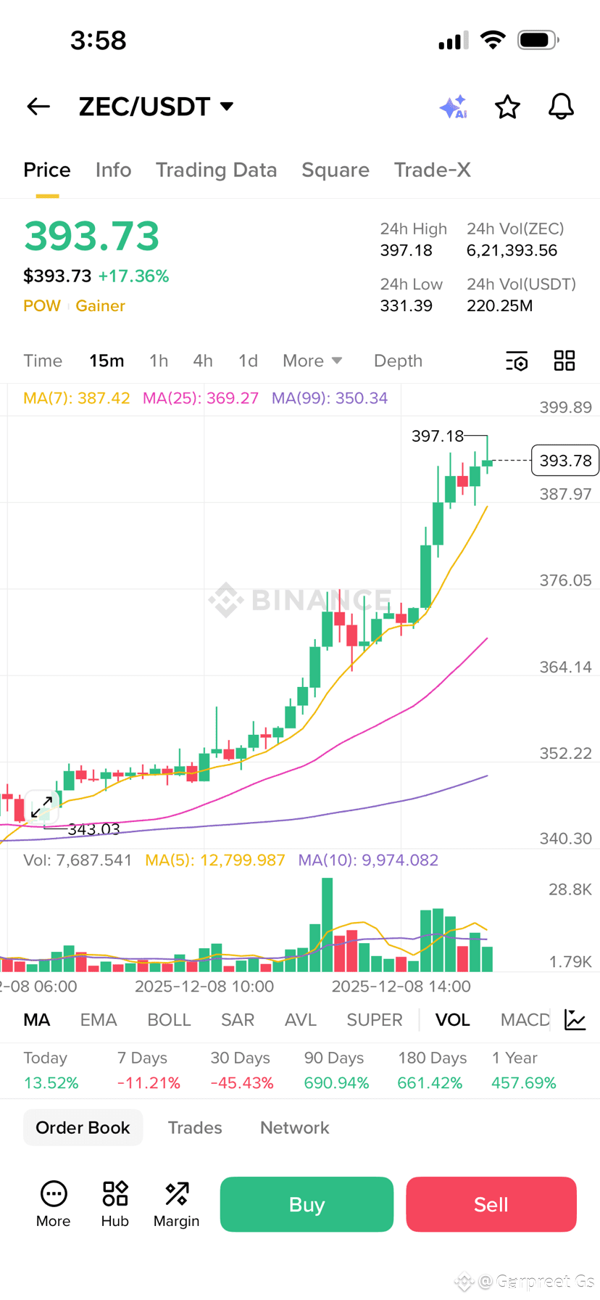Open the Trading Data tab
Viewport: 600px width, 1300px height.
[x=216, y=170]
